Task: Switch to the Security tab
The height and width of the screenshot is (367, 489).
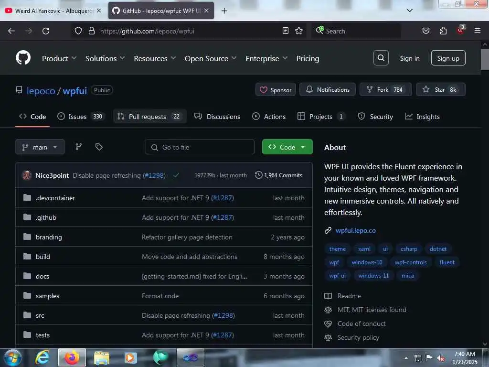Action: coord(375,117)
